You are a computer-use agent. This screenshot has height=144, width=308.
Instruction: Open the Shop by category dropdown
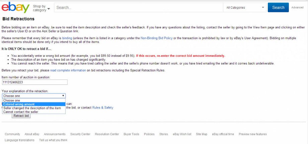41,8
